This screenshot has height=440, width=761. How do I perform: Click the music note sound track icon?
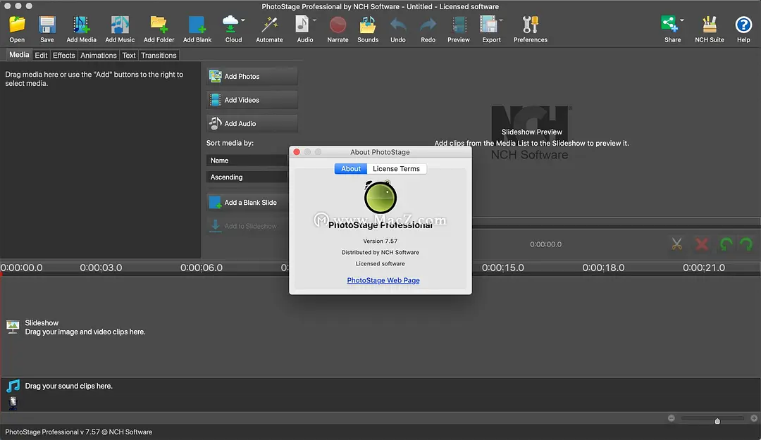pyautogui.click(x=13, y=386)
